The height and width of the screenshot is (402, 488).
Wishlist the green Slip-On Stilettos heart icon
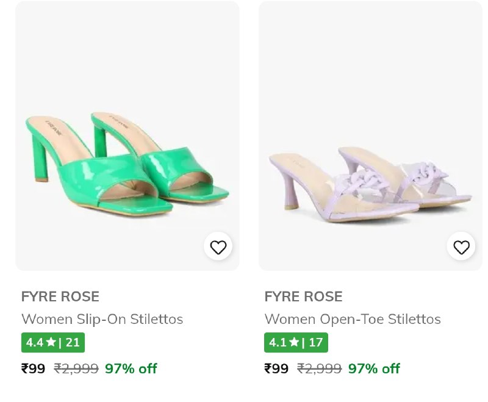pos(218,247)
